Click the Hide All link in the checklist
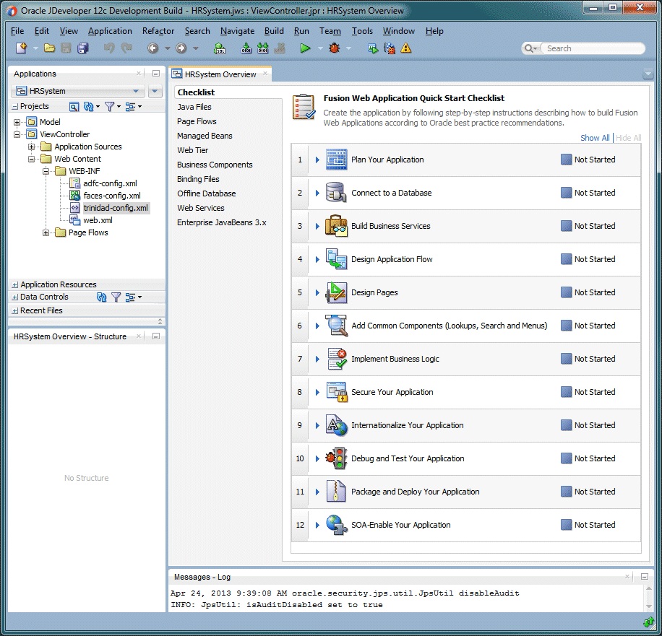Viewport: 662px width, 636px height. 628,138
